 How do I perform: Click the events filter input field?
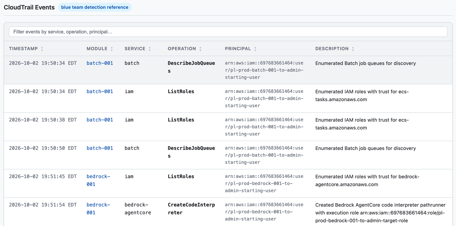pos(228,32)
